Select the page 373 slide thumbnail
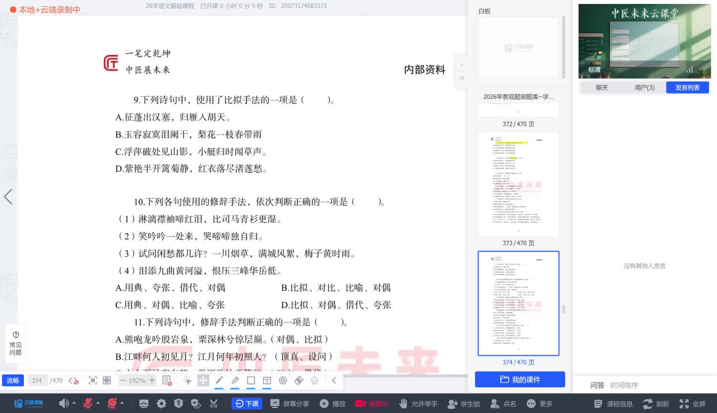The image size is (717, 413). (x=518, y=184)
